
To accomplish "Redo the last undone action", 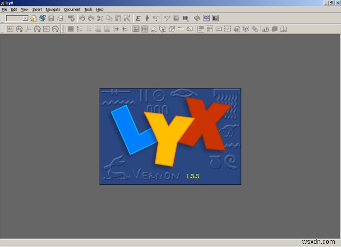I will [91, 18].
